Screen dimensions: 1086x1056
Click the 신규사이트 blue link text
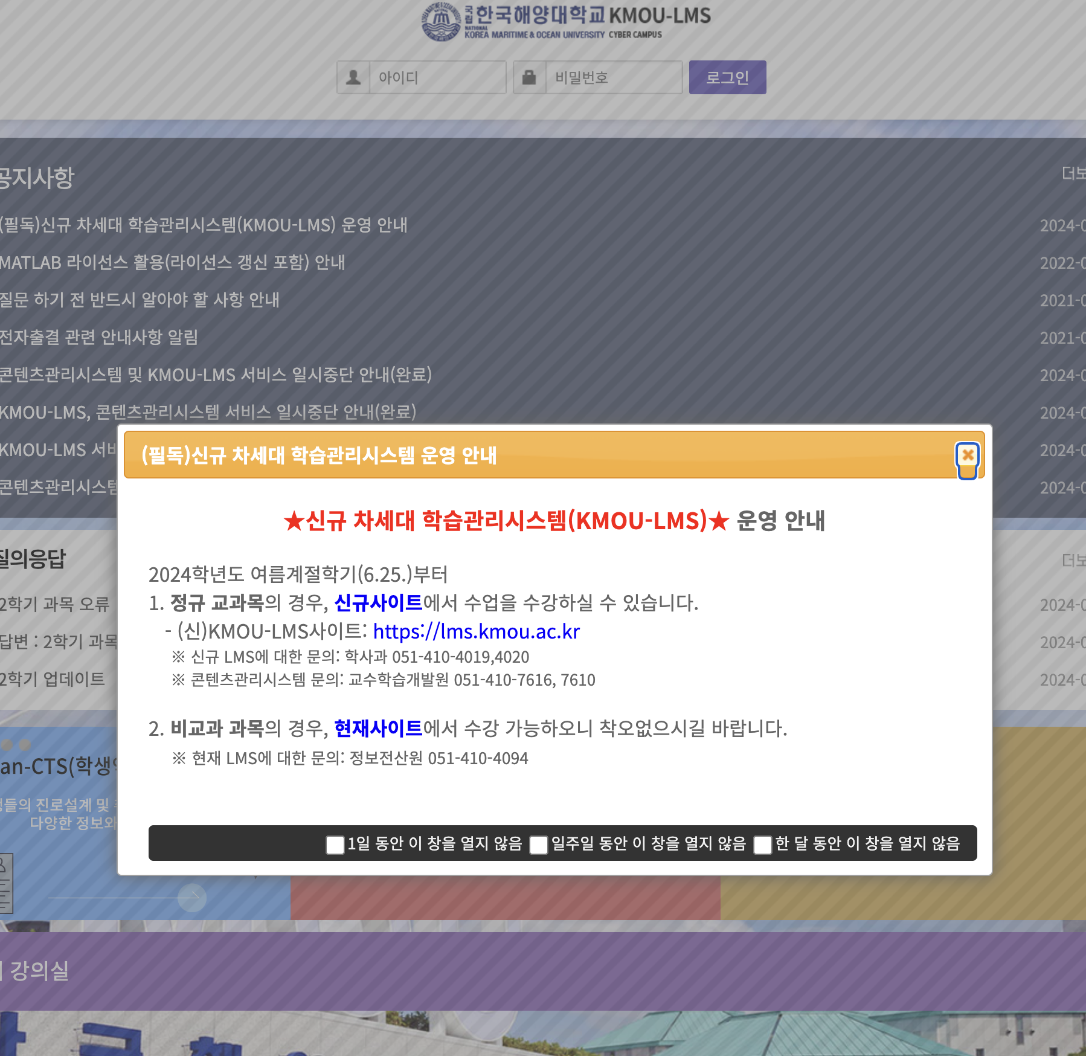(378, 602)
